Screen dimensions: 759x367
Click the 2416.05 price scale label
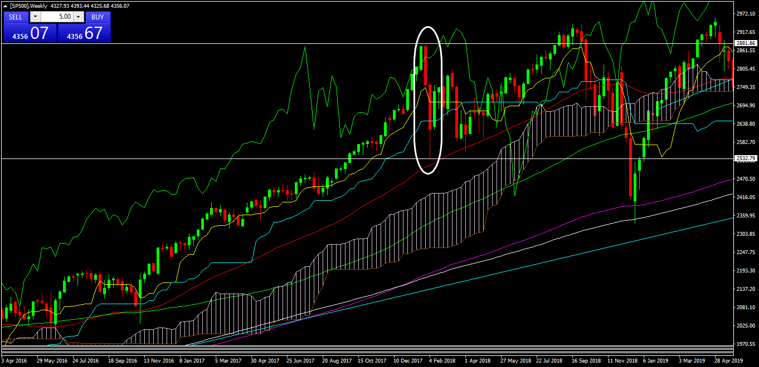[745, 197]
